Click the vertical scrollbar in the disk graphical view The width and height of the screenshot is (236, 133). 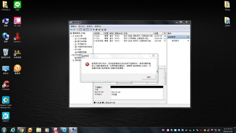165,78
